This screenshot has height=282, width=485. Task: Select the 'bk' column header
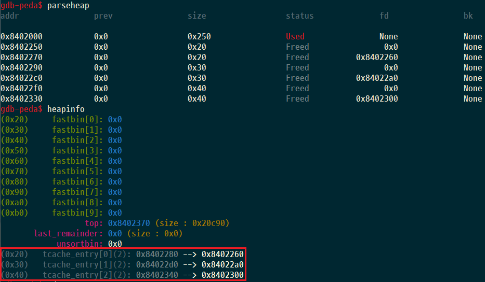click(x=468, y=16)
